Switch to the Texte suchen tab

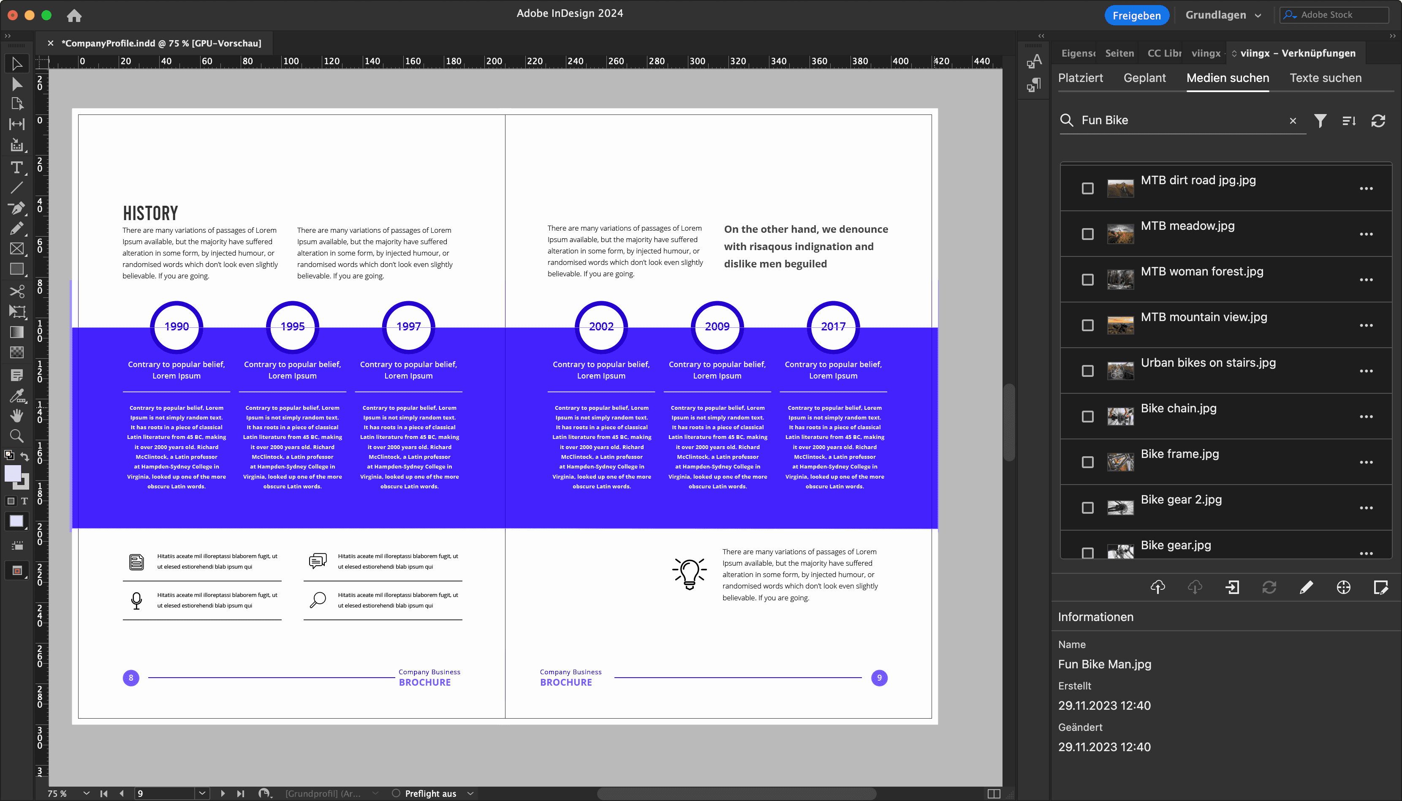click(1326, 78)
